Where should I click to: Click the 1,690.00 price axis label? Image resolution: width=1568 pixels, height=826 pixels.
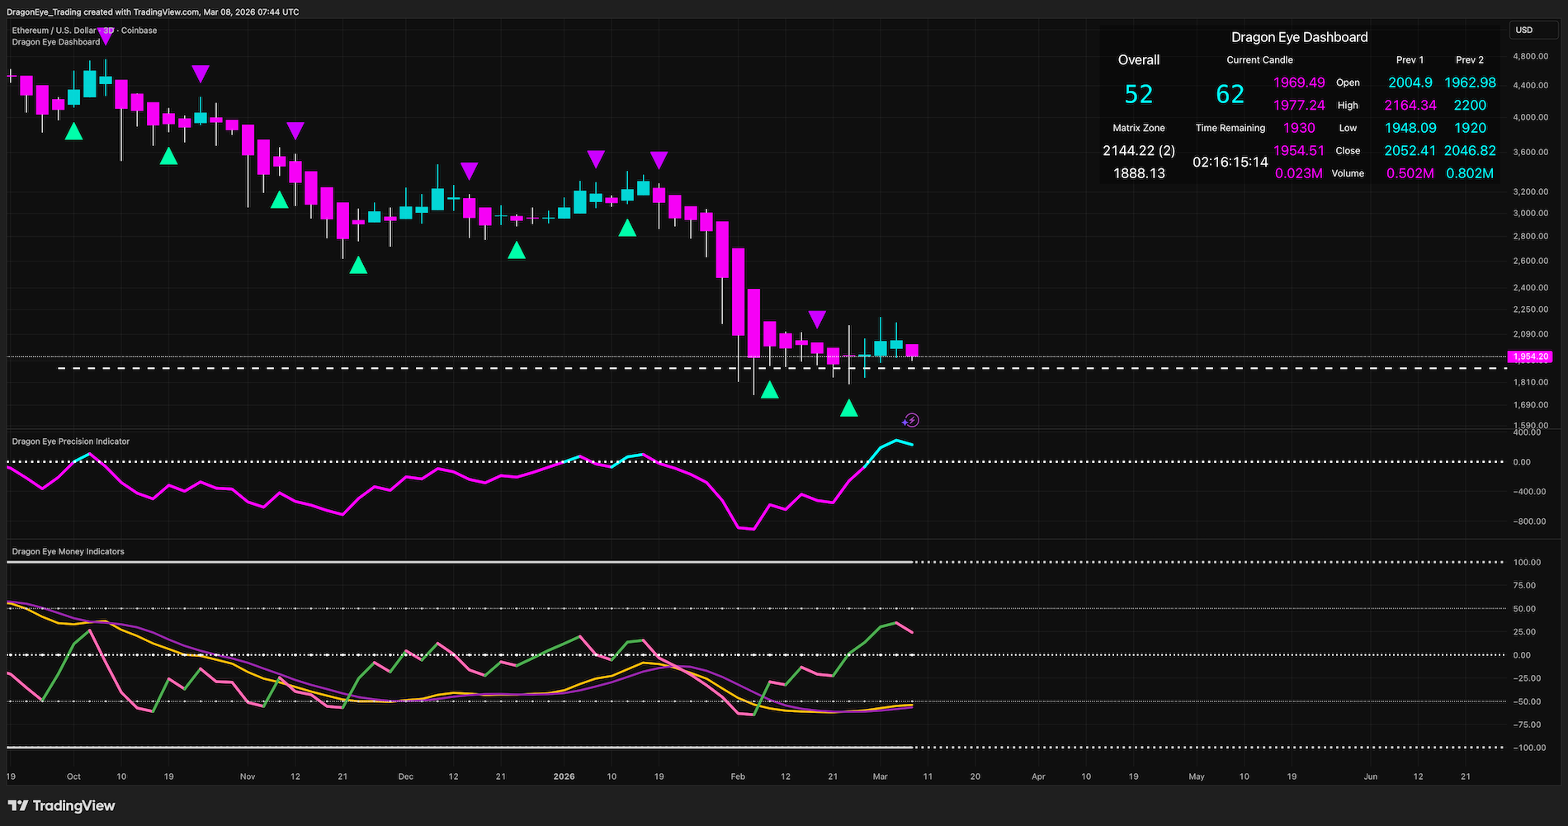coord(1530,405)
